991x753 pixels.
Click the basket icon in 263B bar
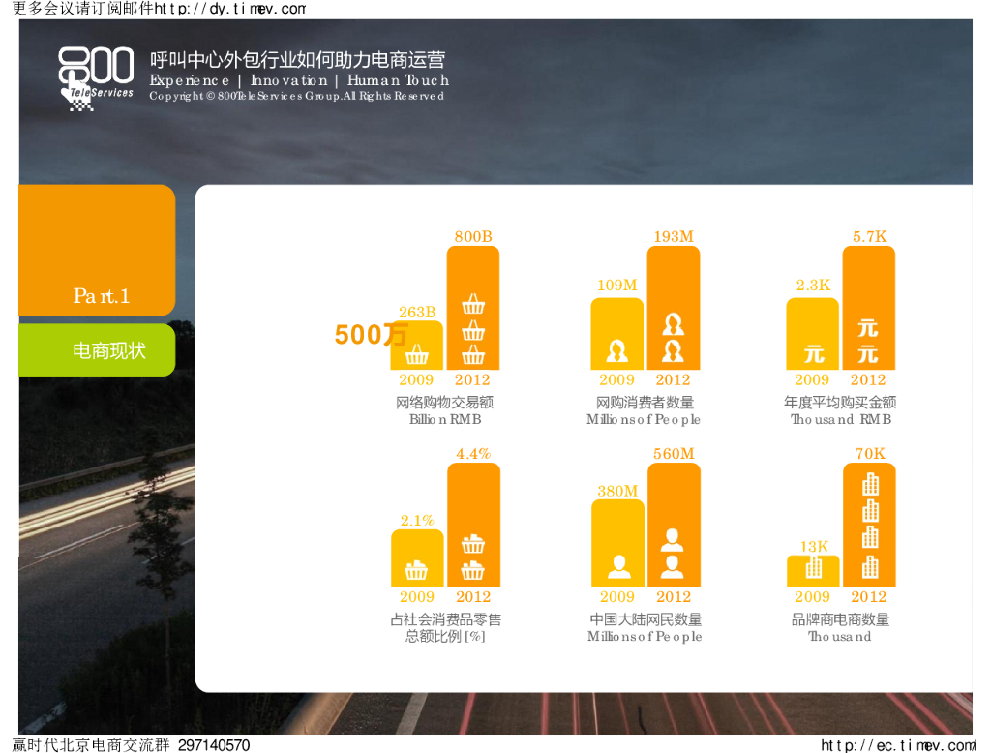click(x=416, y=354)
